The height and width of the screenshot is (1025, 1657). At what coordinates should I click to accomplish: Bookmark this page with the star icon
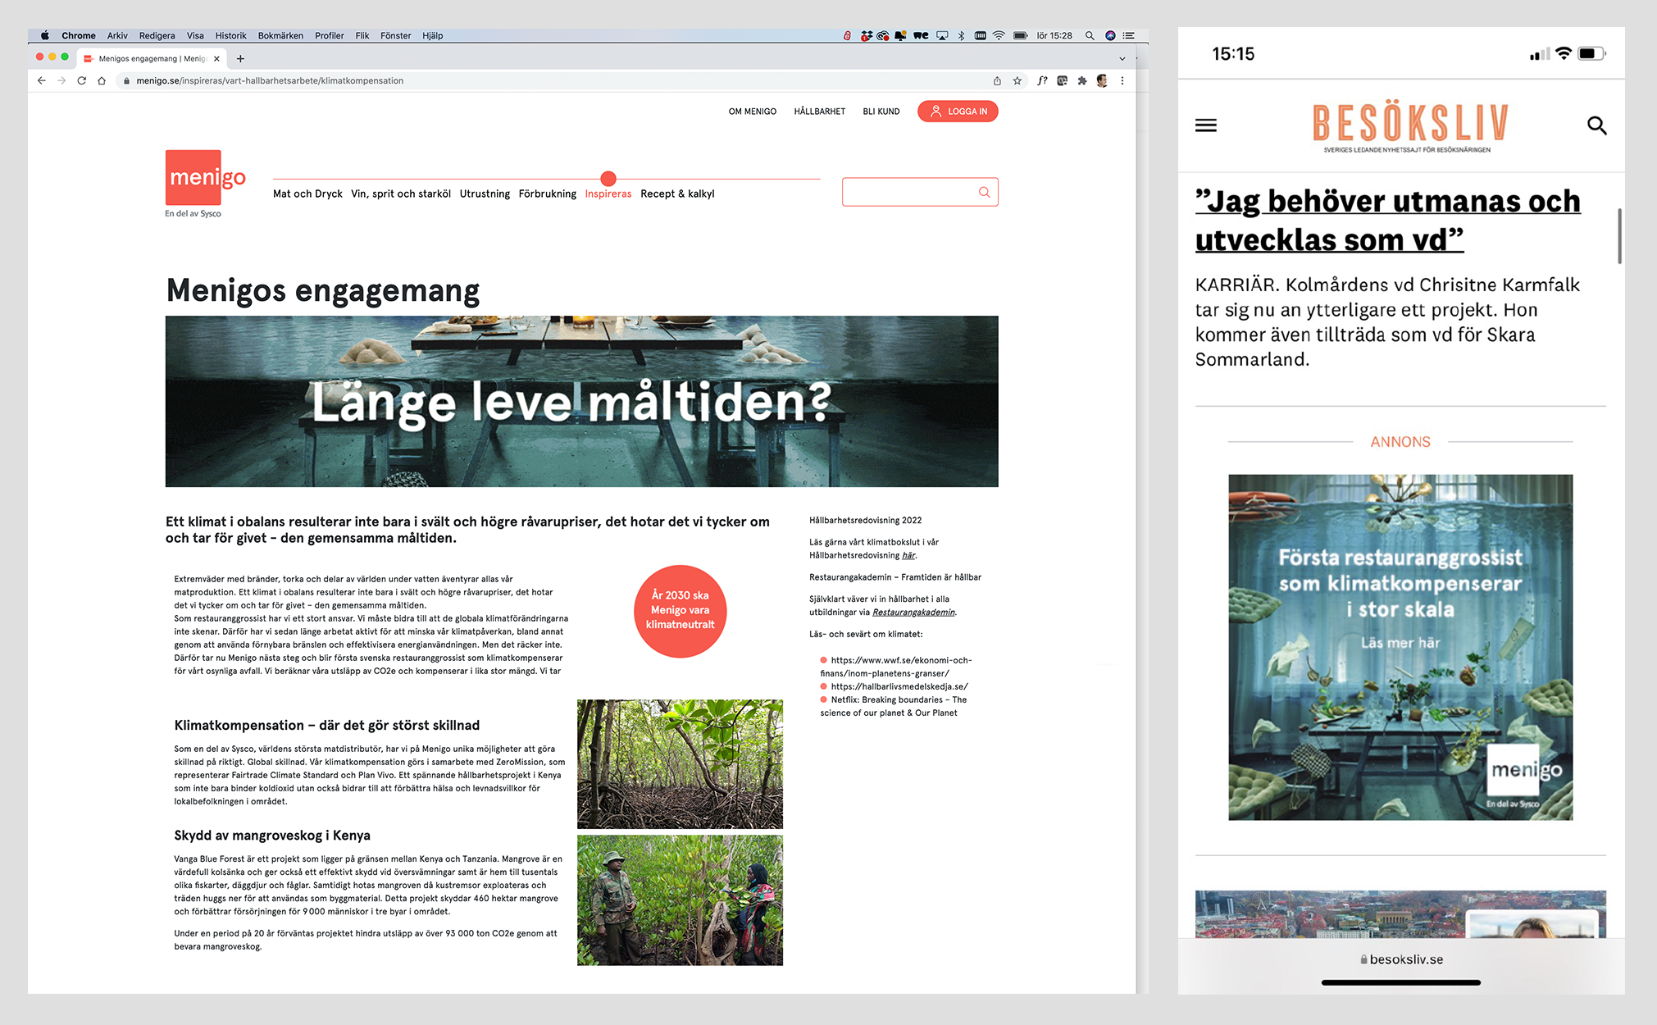pos(1017,80)
